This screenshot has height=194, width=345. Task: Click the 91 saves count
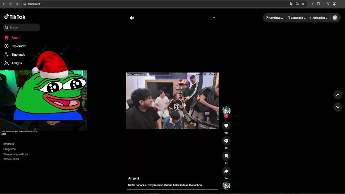tap(226, 163)
